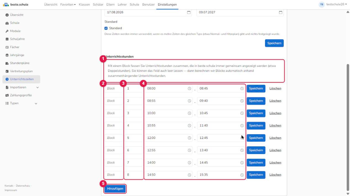
Task: Click the Zahlungsprofile icon in sidebar
Action: click(x=7, y=95)
